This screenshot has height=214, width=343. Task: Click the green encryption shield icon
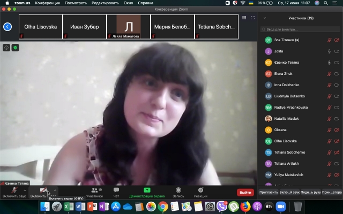coord(15,48)
